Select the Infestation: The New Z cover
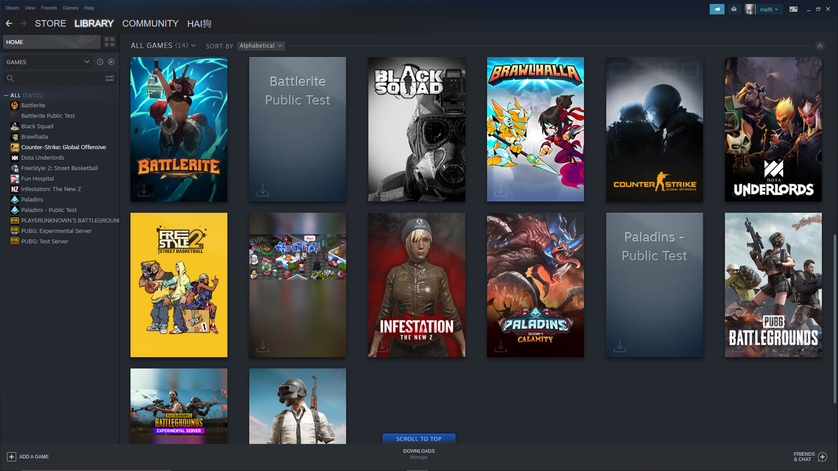Image resolution: width=838 pixels, height=471 pixels. 416,285
